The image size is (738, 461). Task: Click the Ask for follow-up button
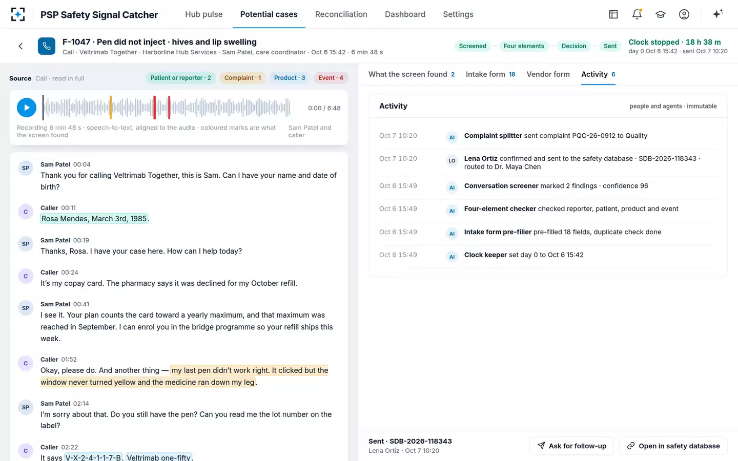coord(572,446)
